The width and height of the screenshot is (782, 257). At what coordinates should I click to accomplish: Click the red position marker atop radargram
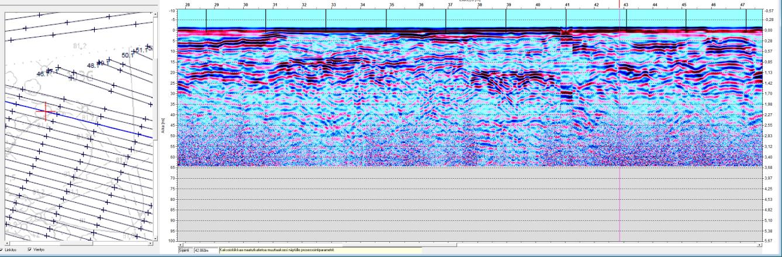point(620,4)
